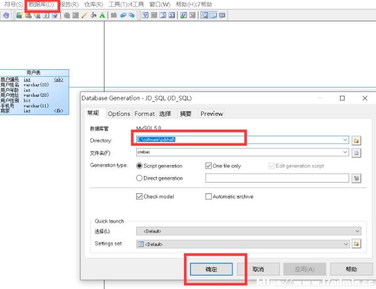Open the 窗口(W) menu
Screen dimensions: 376x289
[x=160, y=5]
